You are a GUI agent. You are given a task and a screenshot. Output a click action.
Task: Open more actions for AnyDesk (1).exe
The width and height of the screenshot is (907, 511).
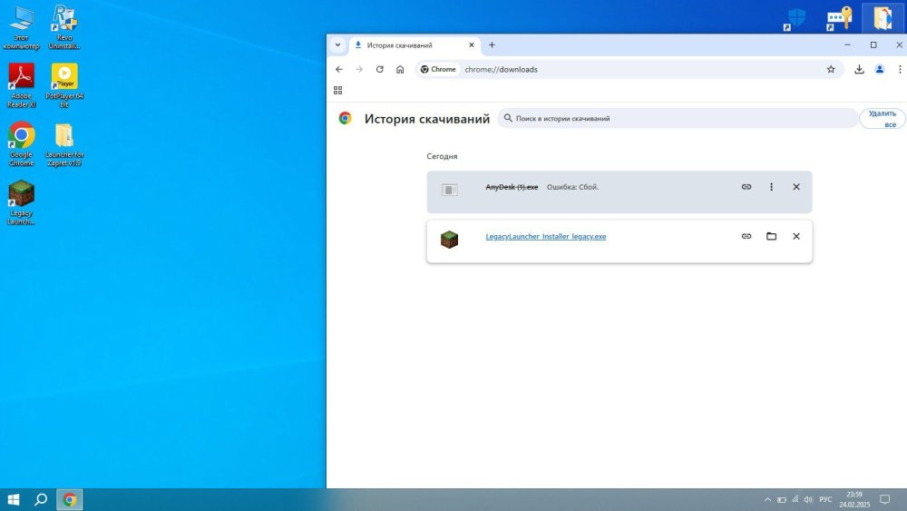pos(771,187)
